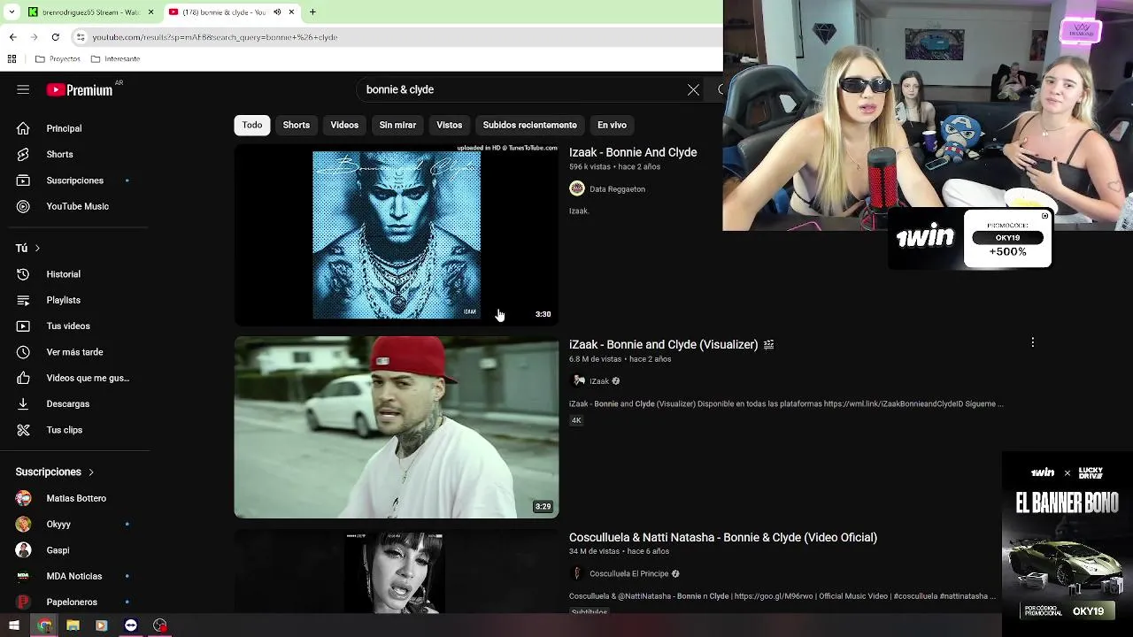Open a new browser tab
Viewport: 1133px width, 637px height.
click(x=312, y=12)
